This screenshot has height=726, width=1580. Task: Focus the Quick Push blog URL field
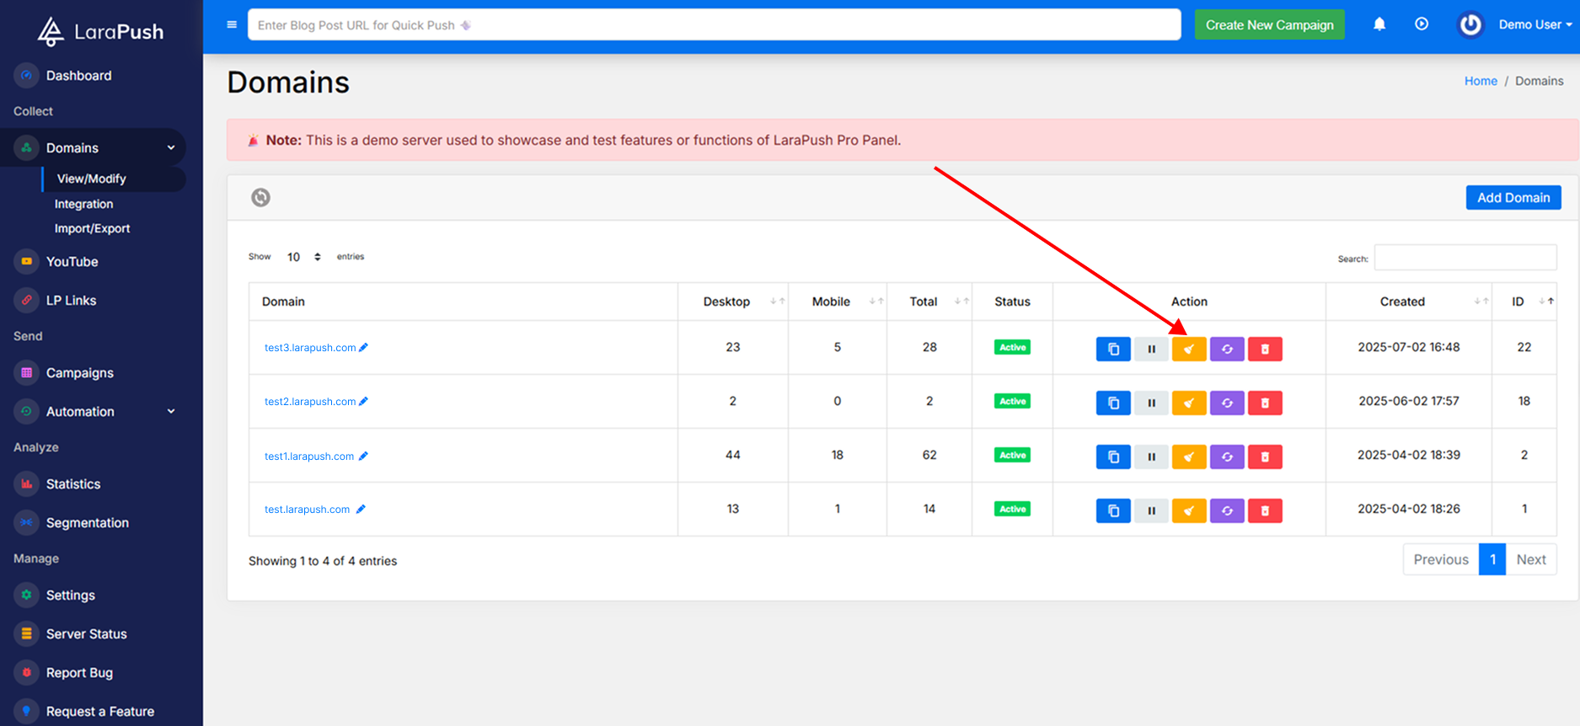click(714, 24)
